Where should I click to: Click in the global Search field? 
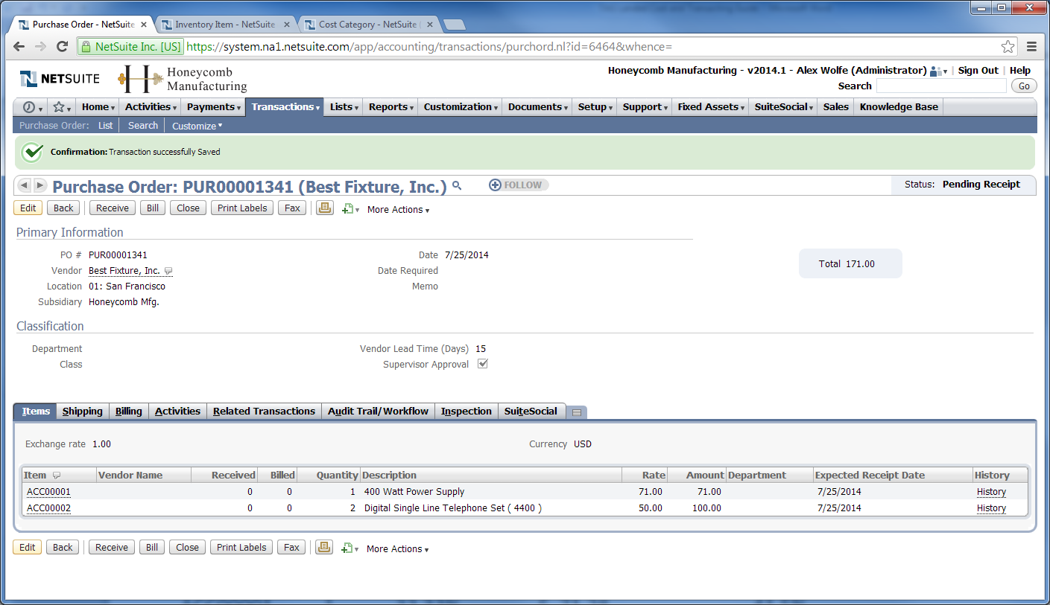pos(941,86)
